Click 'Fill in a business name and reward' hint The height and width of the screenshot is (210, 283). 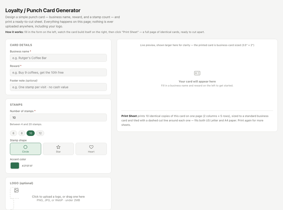coord(197,86)
